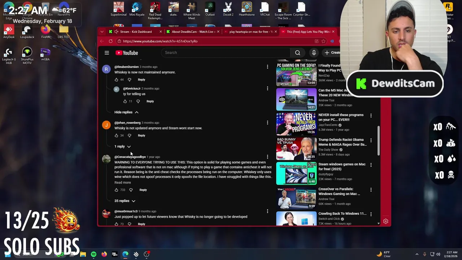Open the YouTube guide hamburger menu

coord(107,53)
